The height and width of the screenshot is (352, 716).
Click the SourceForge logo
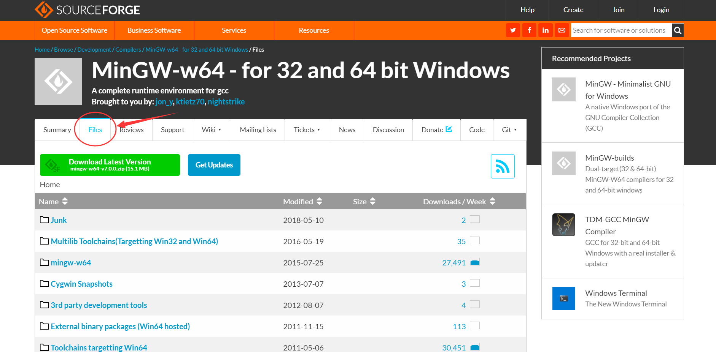87,10
